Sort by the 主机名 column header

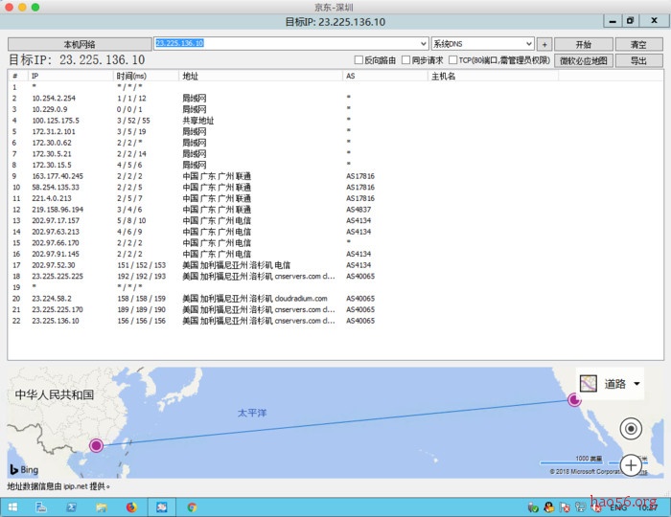(494, 76)
